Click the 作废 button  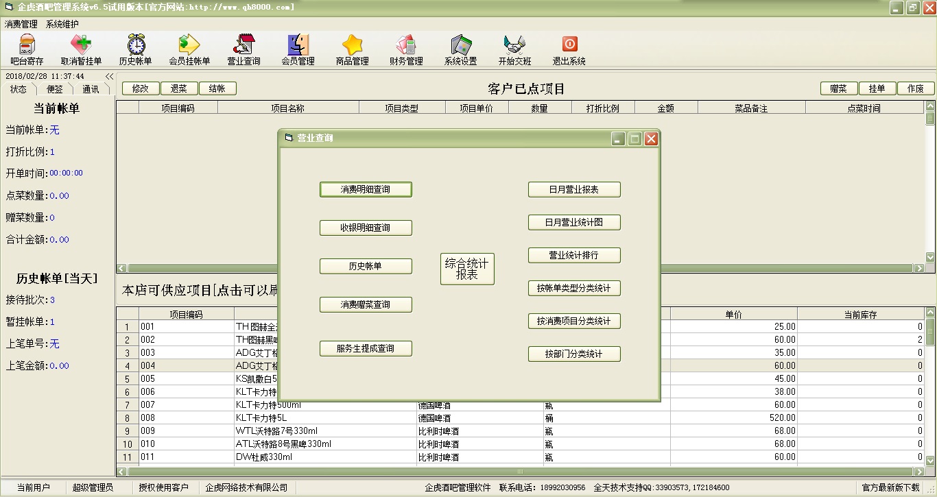coord(916,88)
